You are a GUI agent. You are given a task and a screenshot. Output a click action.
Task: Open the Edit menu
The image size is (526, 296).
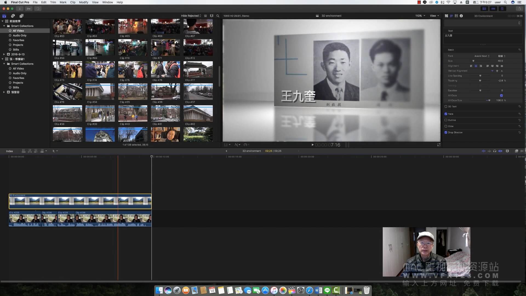point(44,2)
